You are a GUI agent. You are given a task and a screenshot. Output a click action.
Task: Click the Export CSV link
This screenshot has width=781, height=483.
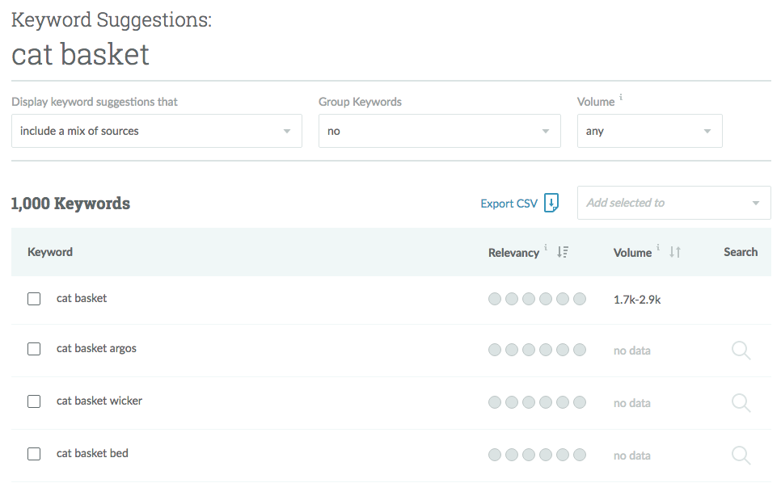(509, 204)
